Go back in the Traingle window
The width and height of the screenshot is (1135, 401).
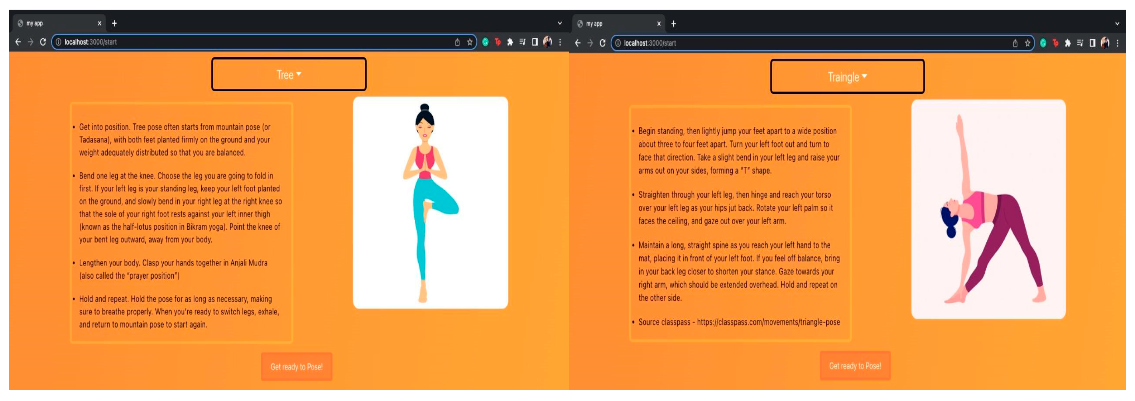point(578,43)
